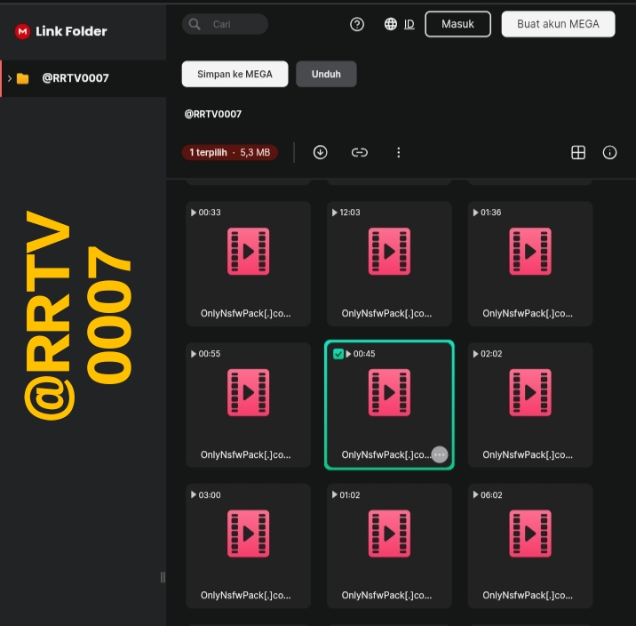Click the 01:36 video file name
The image size is (636, 626).
(528, 313)
